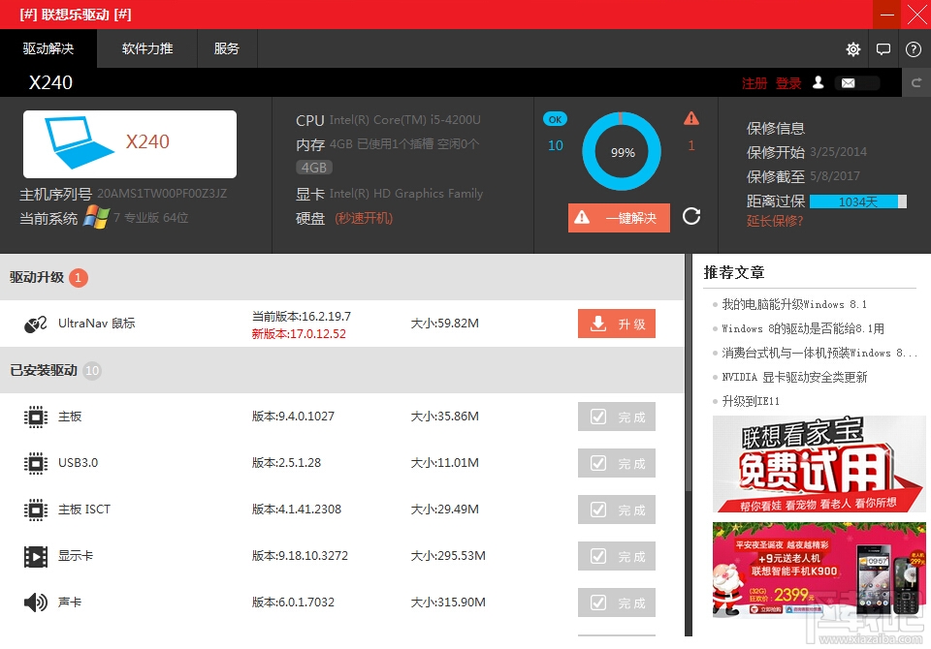Click the 4GB memory badge
The width and height of the screenshot is (931, 649).
coord(314,168)
